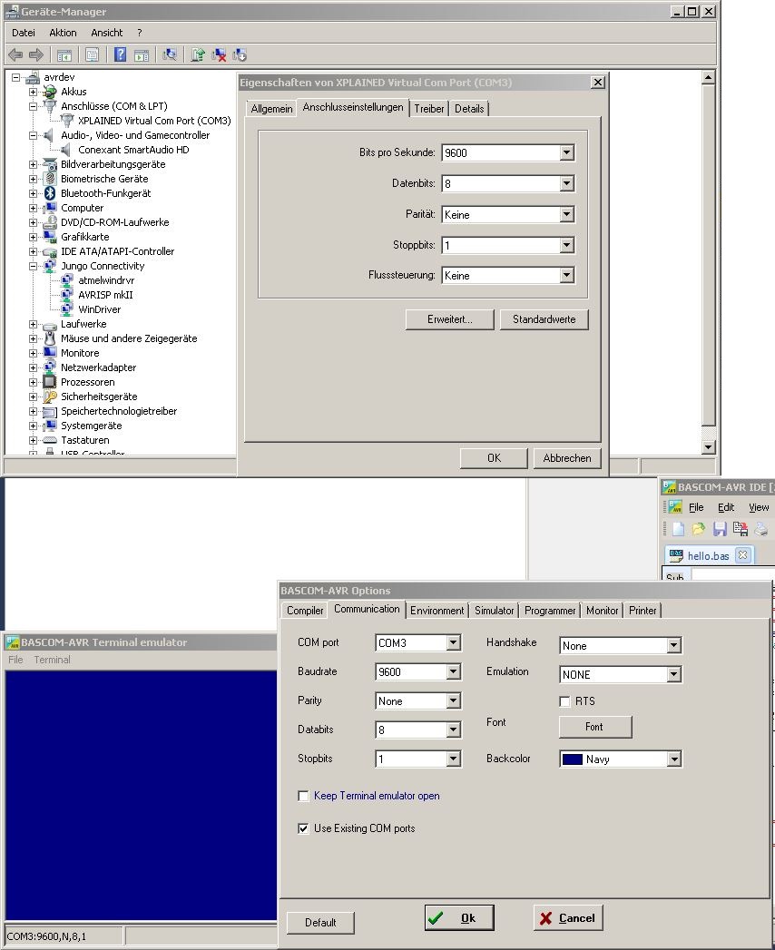Image resolution: width=775 pixels, height=950 pixels.
Task: Click the Abbrechen button
Action: (x=567, y=458)
